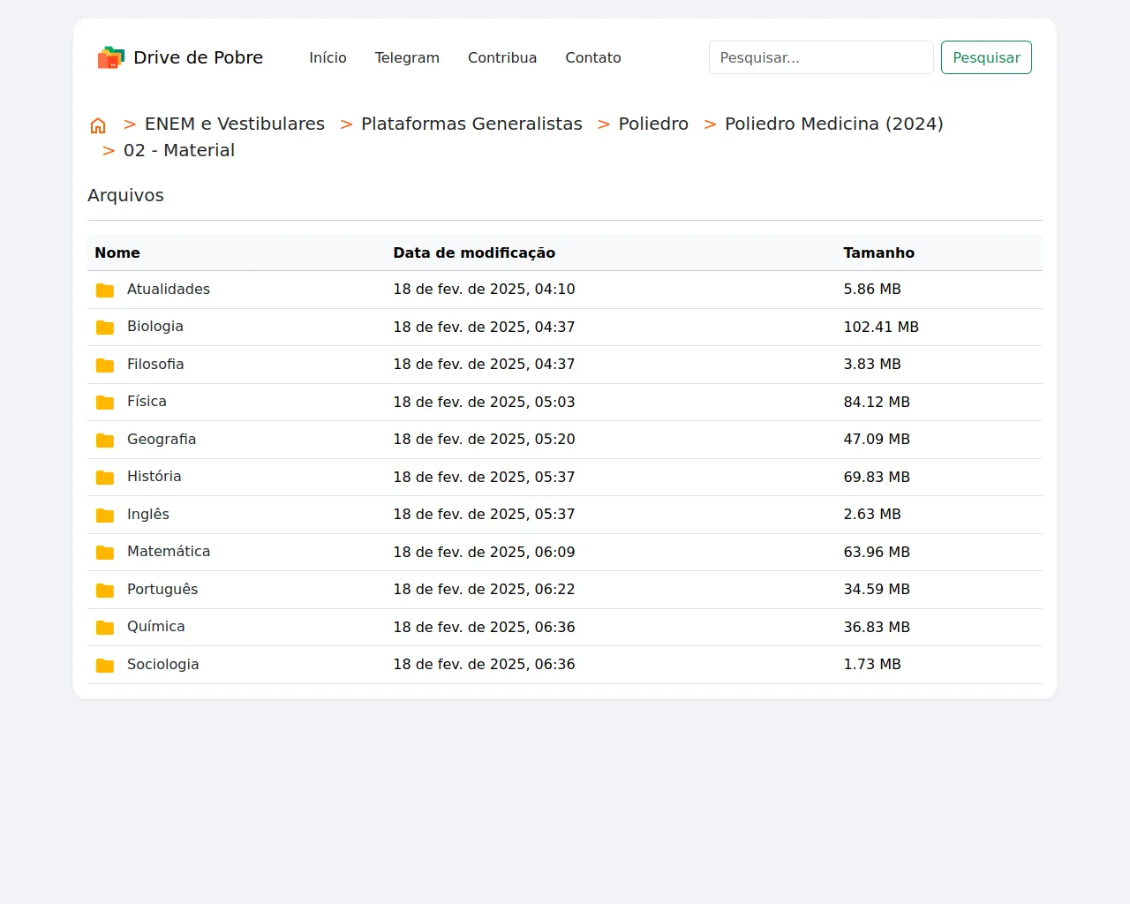Click the História folder icon
Screen dimensions: 1130x904
105,478
